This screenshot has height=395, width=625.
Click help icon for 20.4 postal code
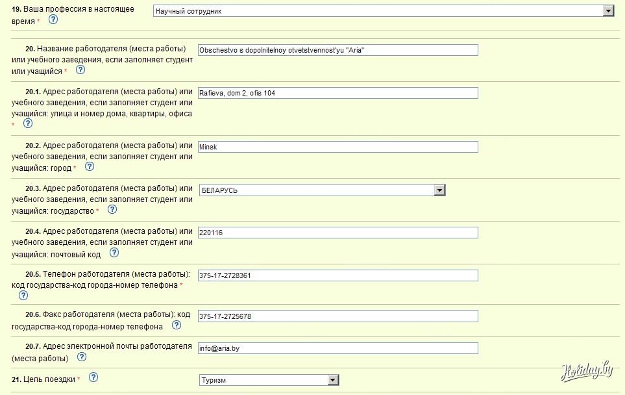click(x=114, y=253)
